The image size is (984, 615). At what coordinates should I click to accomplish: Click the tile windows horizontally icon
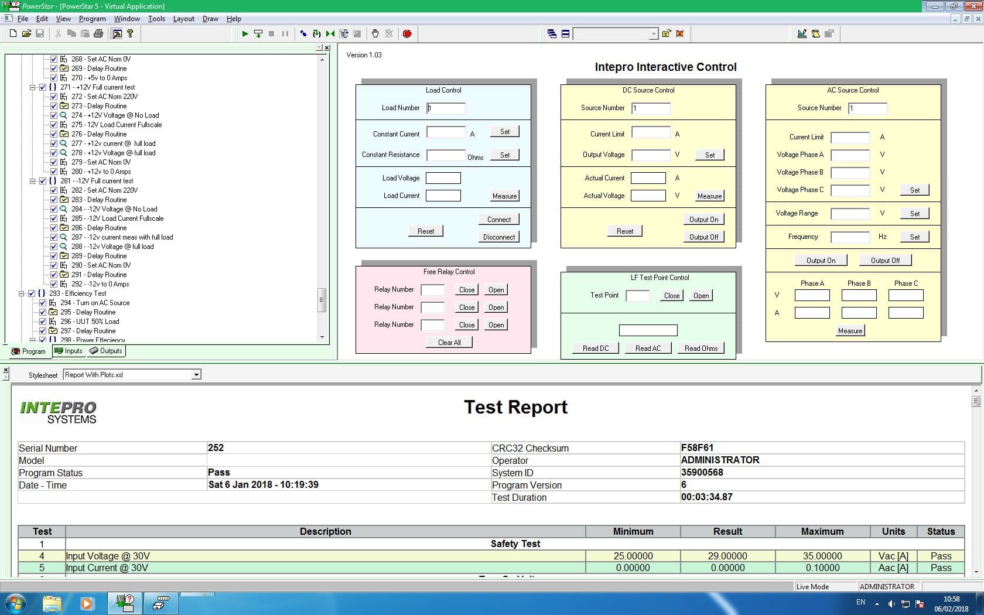565,33
